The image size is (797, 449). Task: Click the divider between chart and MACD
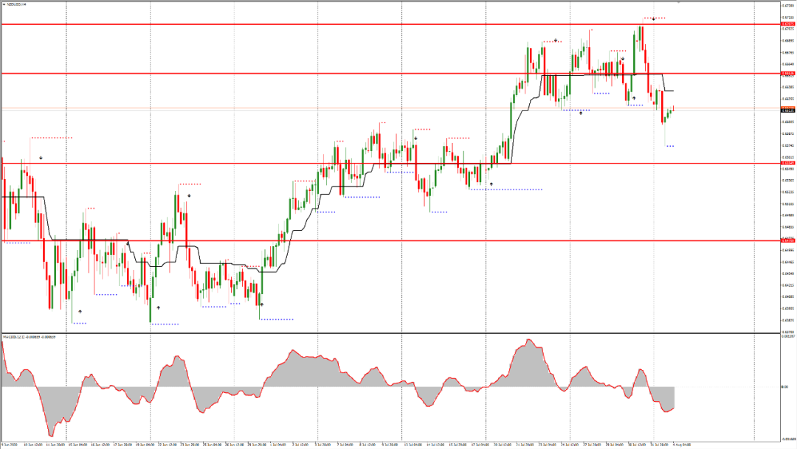tap(369, 333)
